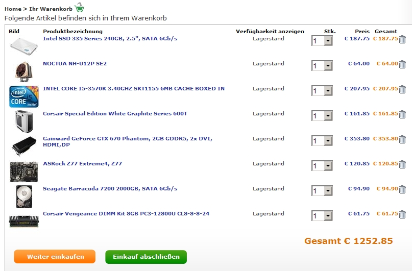Open the quantity dropdown for Corsair Vengeance DIMM Kit

(328, 215)
